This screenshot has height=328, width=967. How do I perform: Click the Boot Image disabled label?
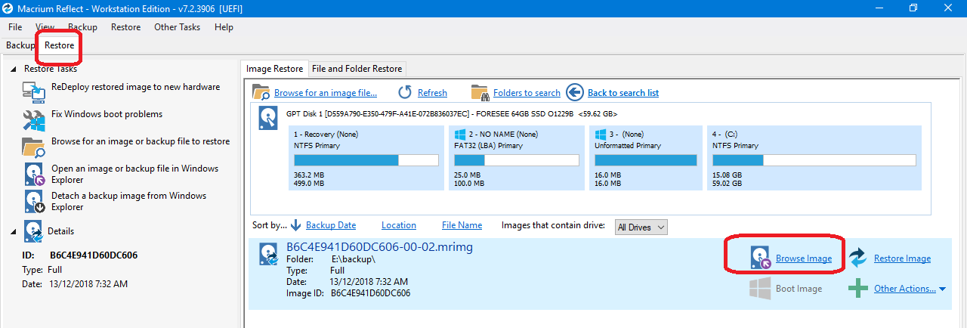coord(799,289)
